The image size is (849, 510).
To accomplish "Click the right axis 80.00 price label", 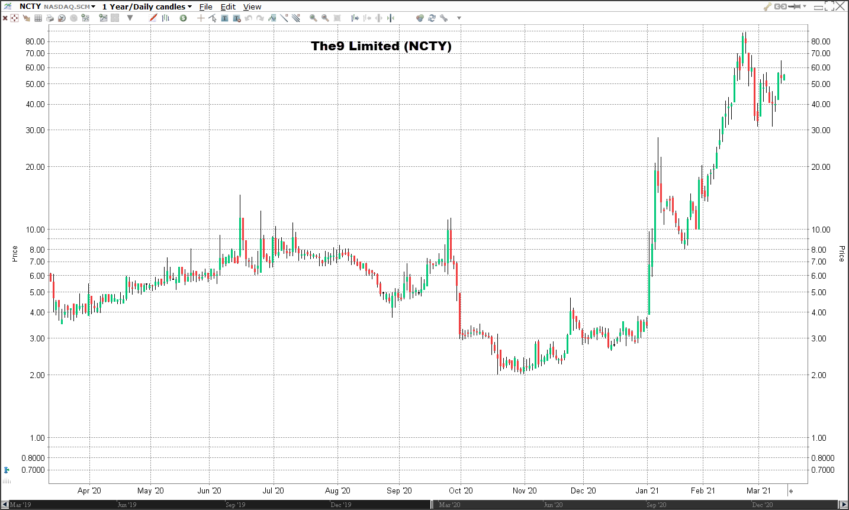I will 821,41.
